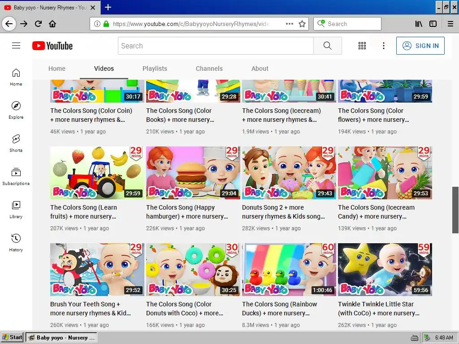Play the Brush Your Teeth thumbnail
Image resolution: width=459 pixels, height=344 pixels.
(97, 270)
